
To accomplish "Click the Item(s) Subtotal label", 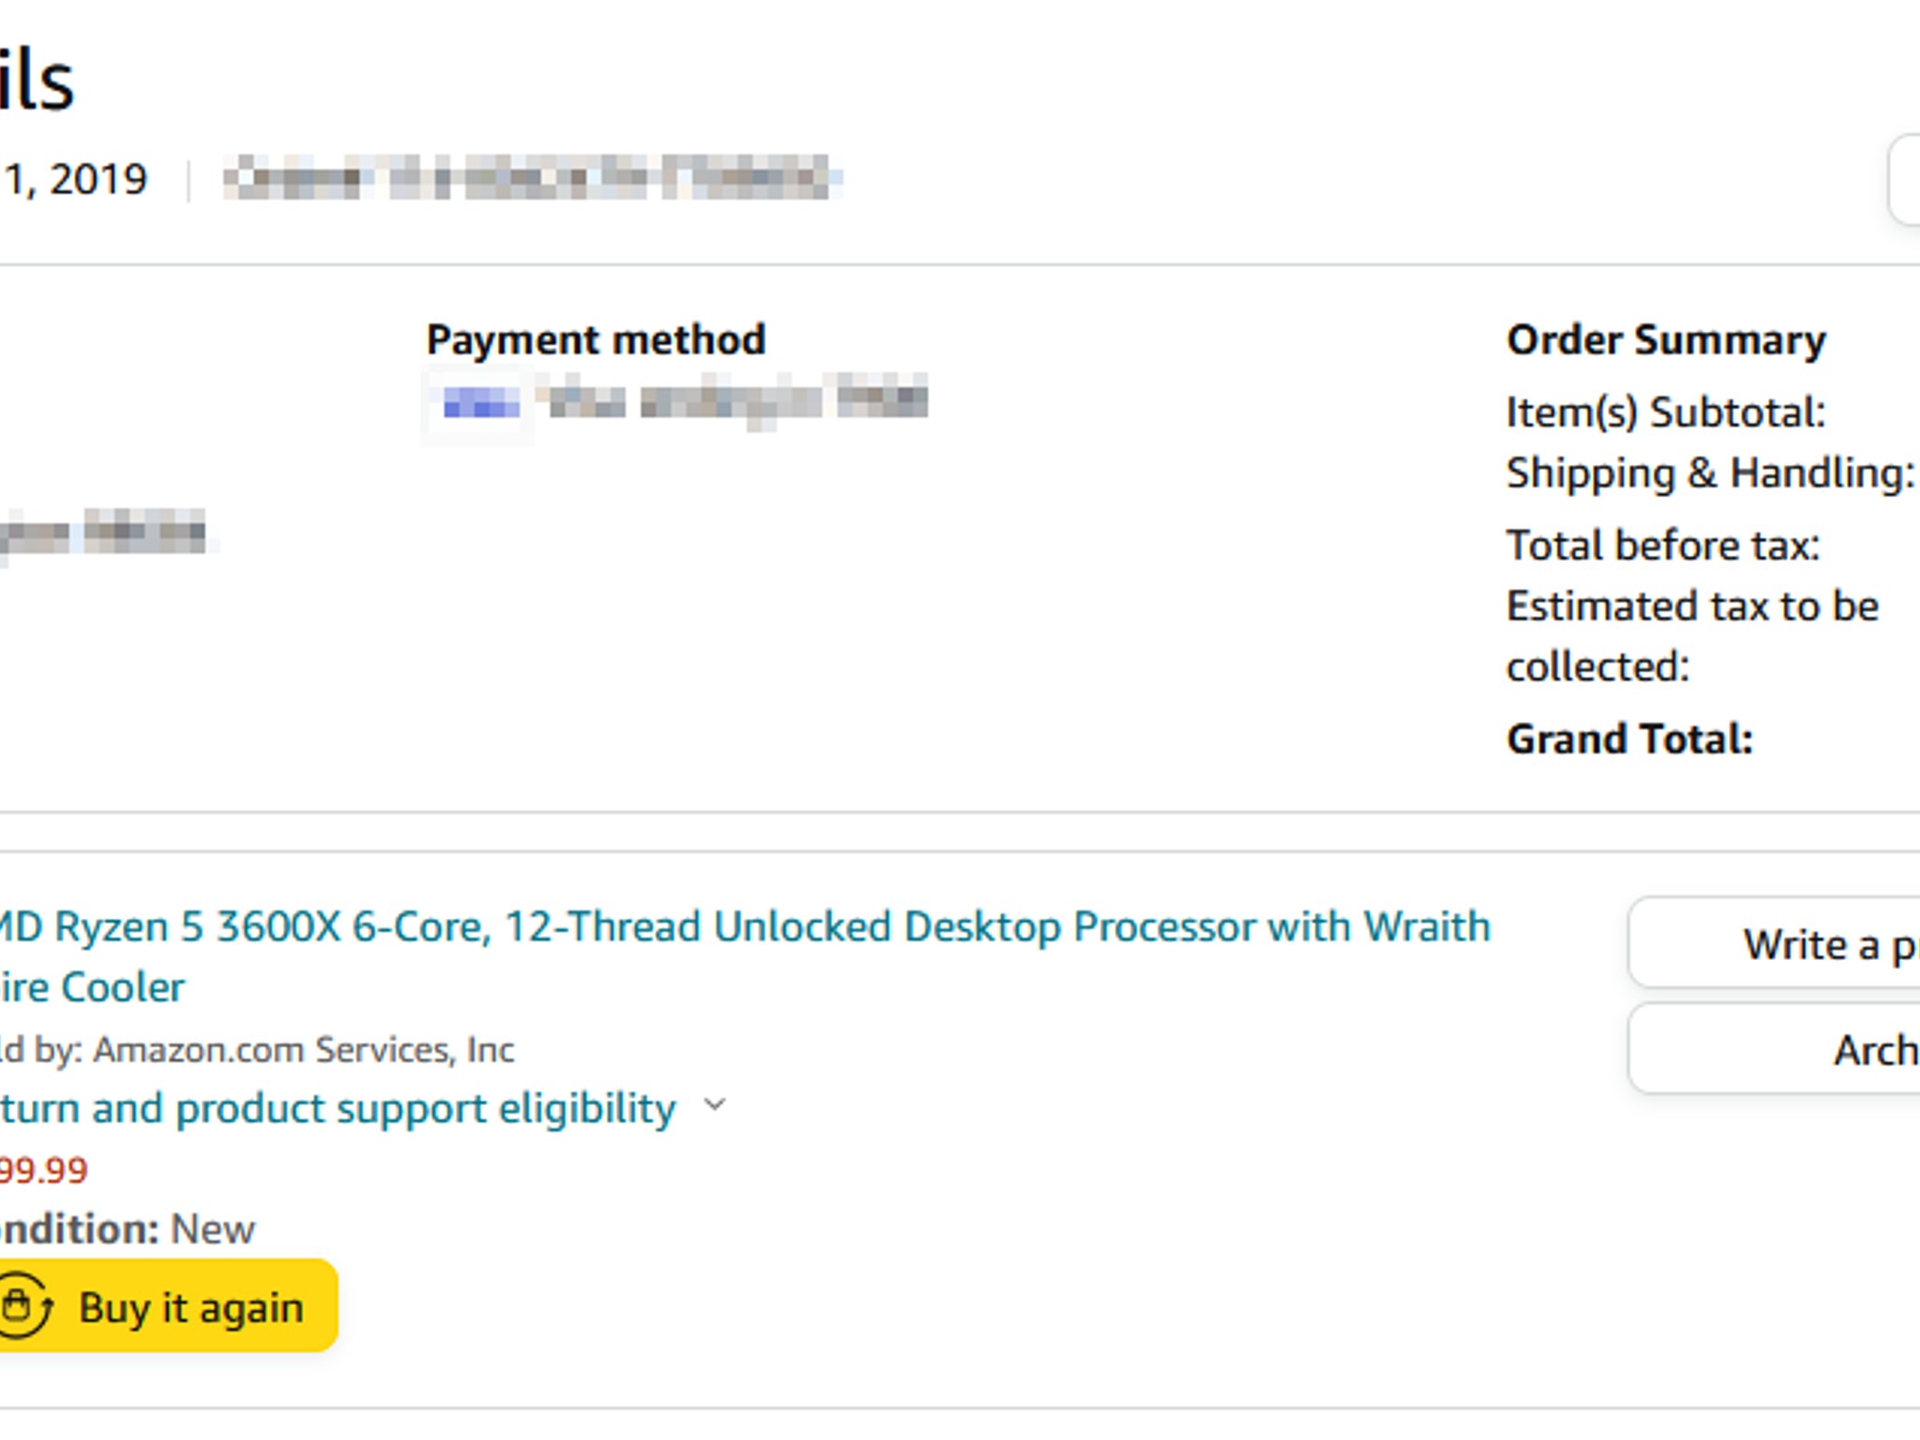I will pos(1666,412).
